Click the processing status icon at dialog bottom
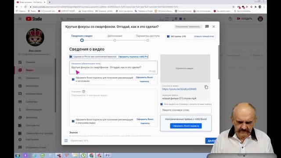Screen dimensions: 281x158 pyautogui.click(x=66, y=140)
